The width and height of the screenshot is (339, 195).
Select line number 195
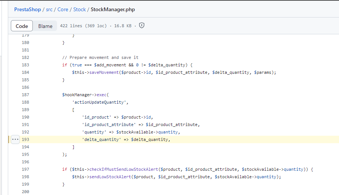(x=25, y=154)
